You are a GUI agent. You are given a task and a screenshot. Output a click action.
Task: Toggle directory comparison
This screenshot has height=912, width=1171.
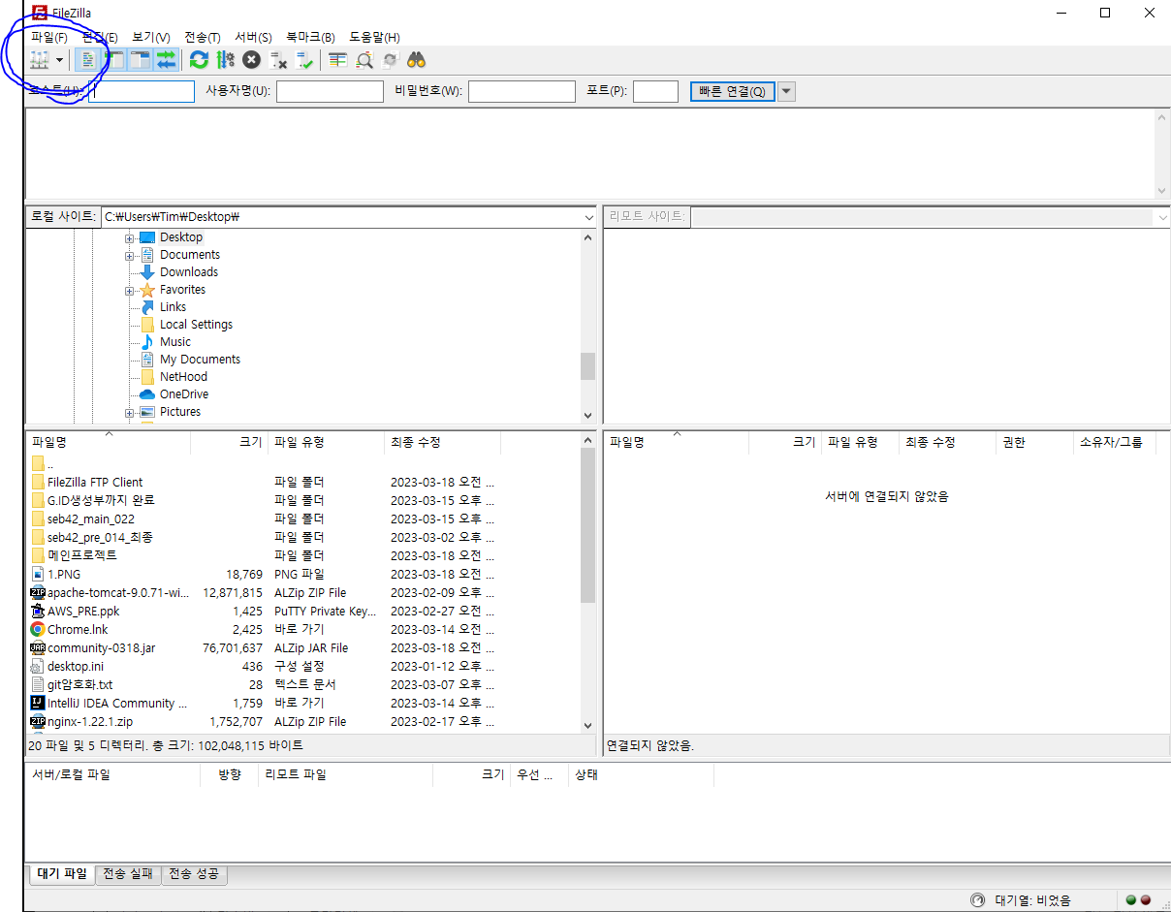pos(364,60)
